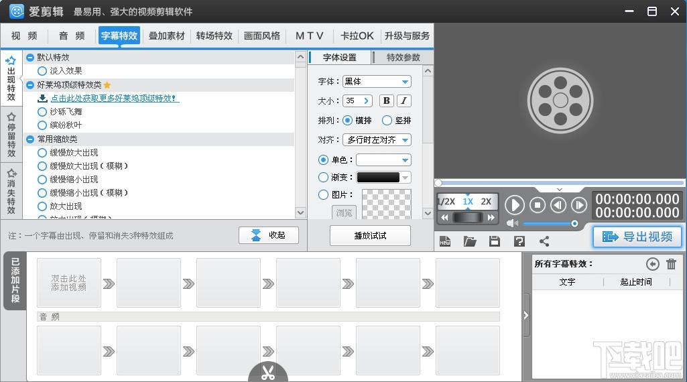Open the 渐变 gradient dropdown arrow

point(405,178)
